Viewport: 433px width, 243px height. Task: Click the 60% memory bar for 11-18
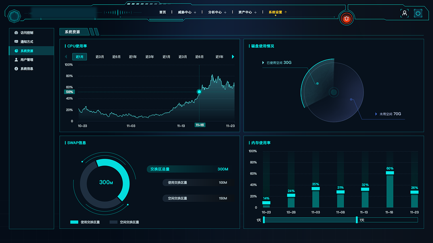pyautogui.click(x=390, y=189)
